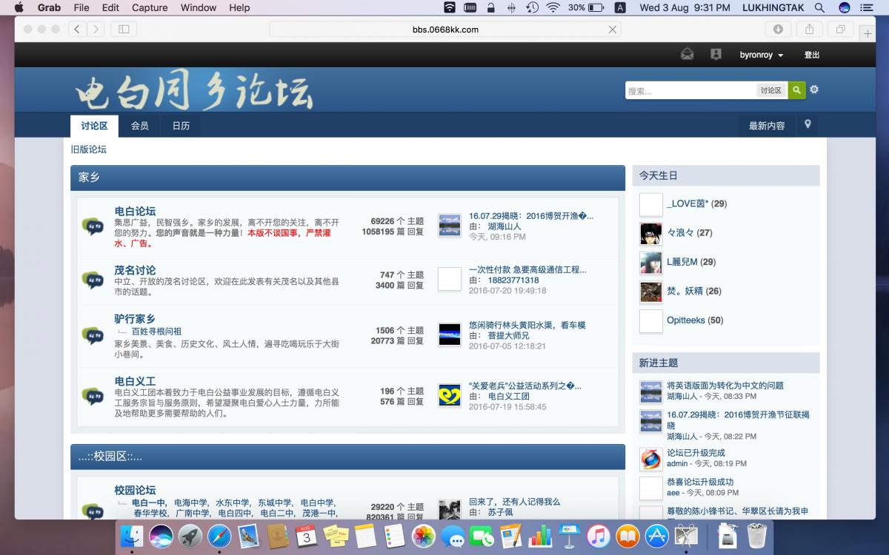This screenshot has width=889, height=555.
Task: Show all tabs in Safari toolbar
Action: 841,30
